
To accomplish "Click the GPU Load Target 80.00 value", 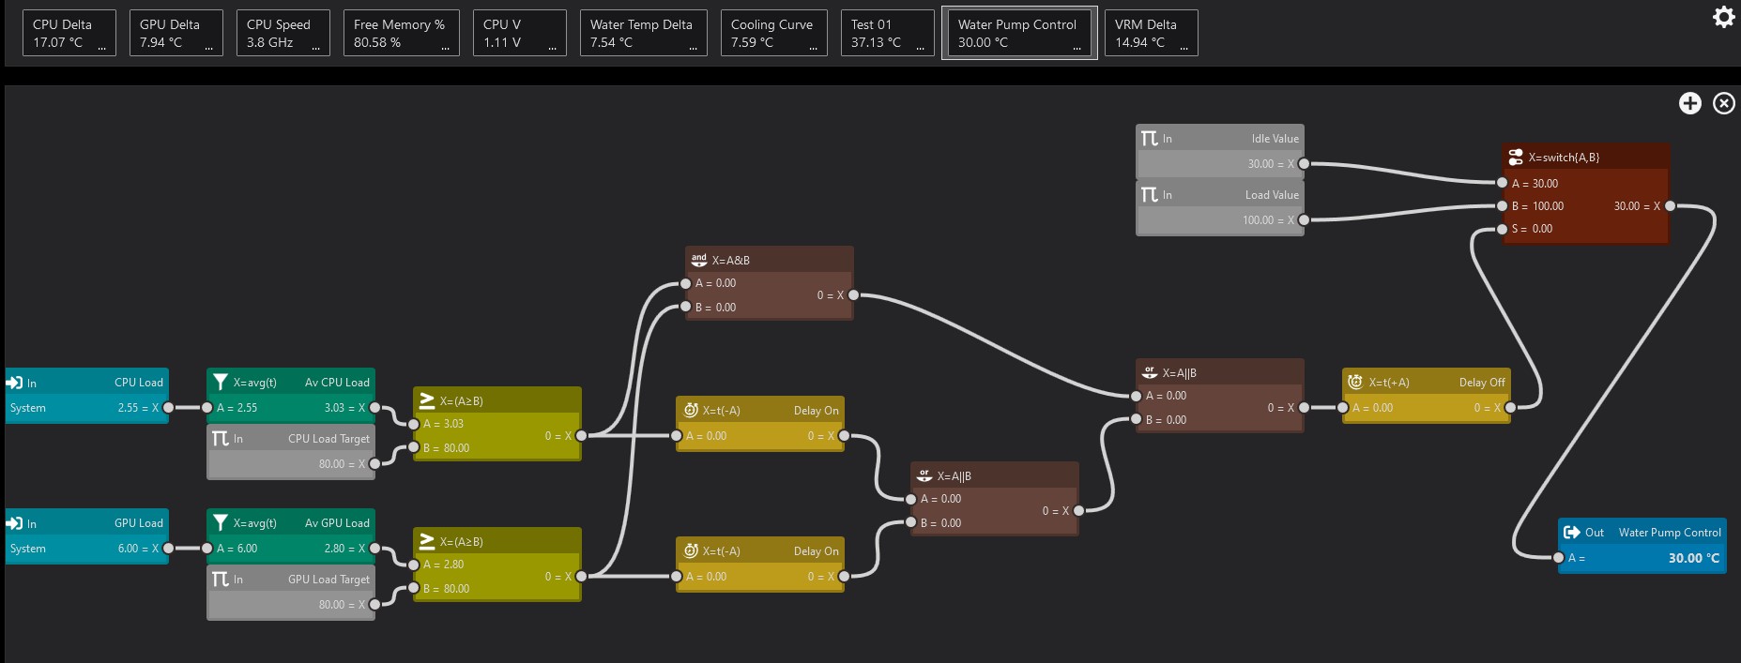I will (x=330, y=605).
